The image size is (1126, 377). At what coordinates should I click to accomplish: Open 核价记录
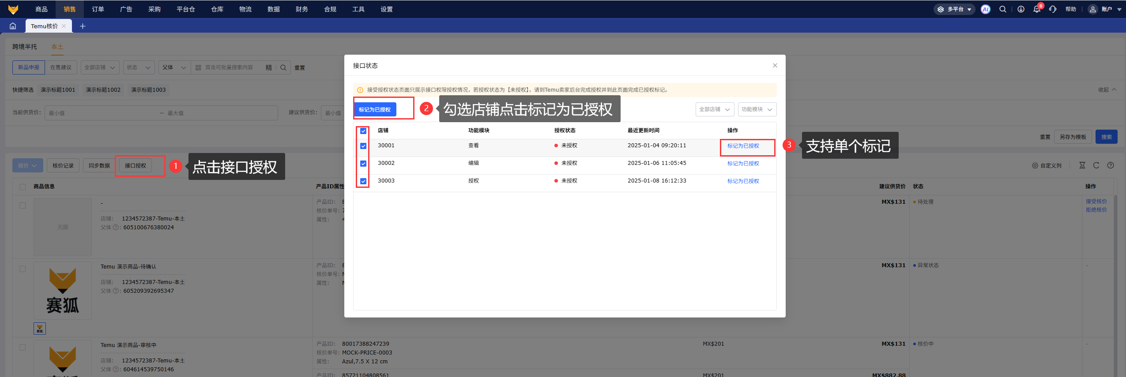(x=63, y=166)
